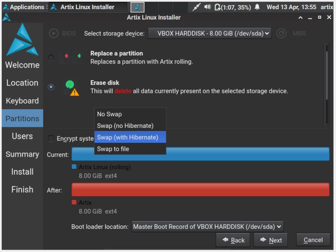
Task: Click the Keyboard step in sidebar
Action: [23, 101]
